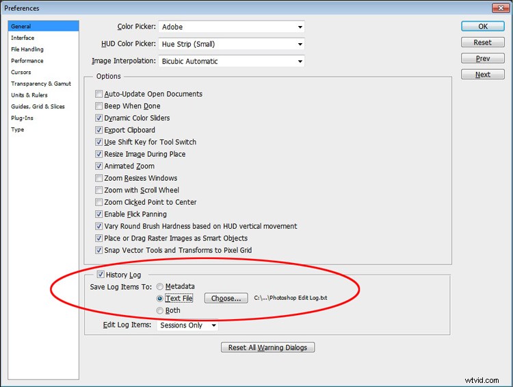Screen dimensions: 513x387
Task: Toggle Beep When Done checkbox
Action: 98,106
